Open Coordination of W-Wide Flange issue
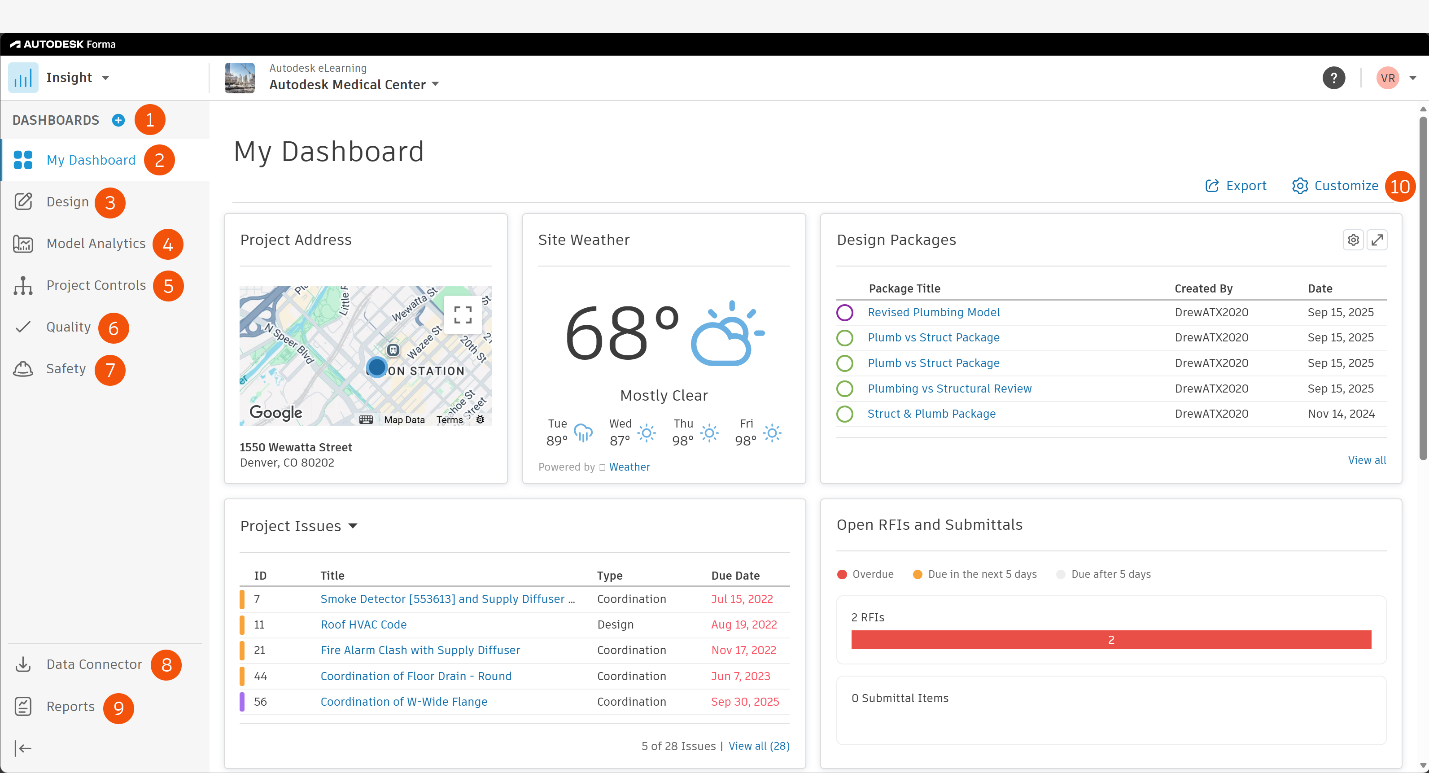This screenshot has height=773, width=1429. click(404, 702)
